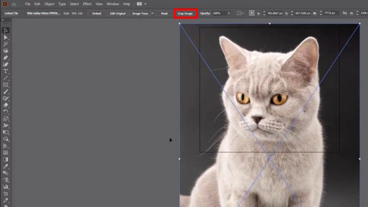Select the Direct Selection tool
Image resolution: width=368 pixels, height=207 pixels.
coord(6,37)
